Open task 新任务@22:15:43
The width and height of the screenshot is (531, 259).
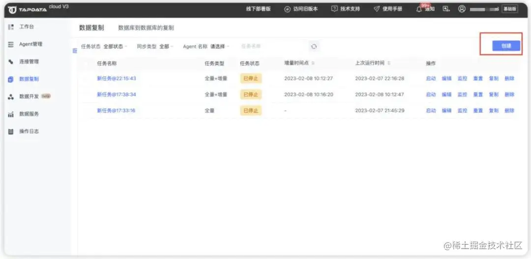tap(116, 78)
